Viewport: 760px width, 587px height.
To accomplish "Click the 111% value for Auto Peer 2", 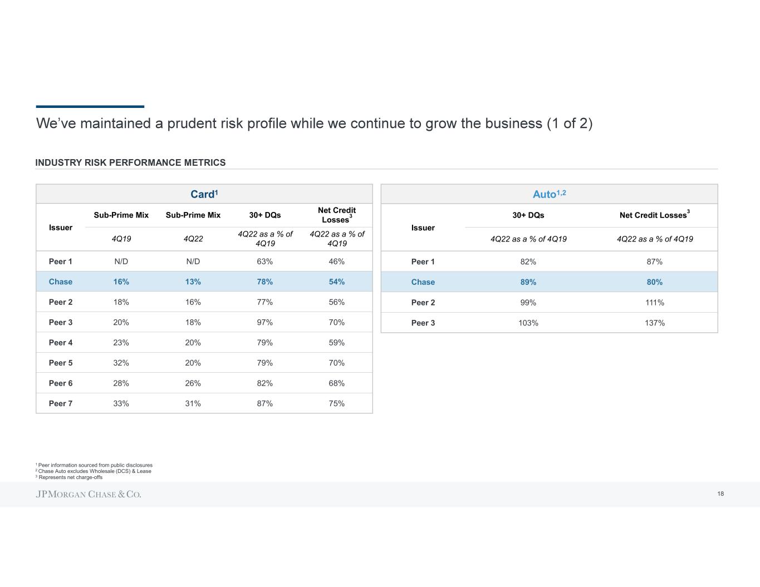I will click(x=655, y=303).
